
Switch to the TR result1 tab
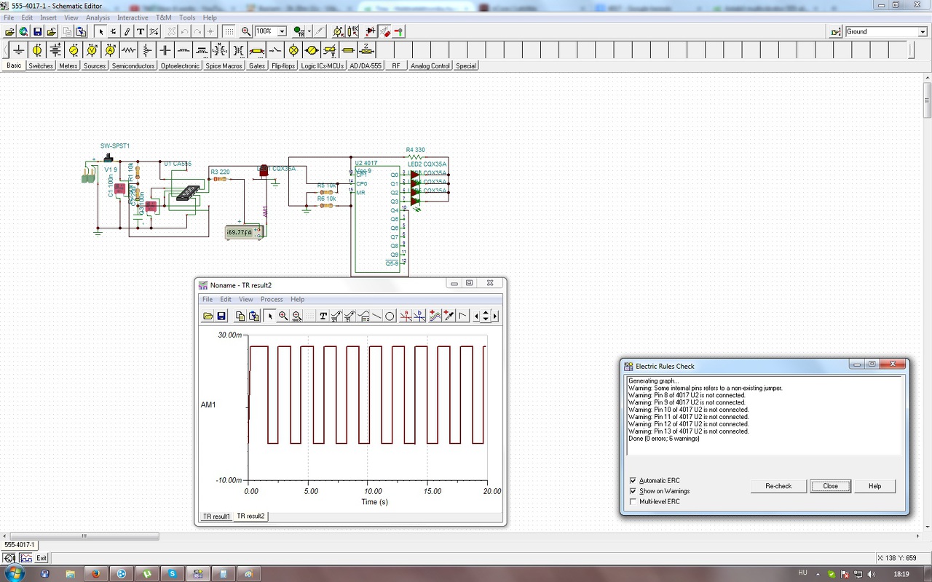point(216,517)
